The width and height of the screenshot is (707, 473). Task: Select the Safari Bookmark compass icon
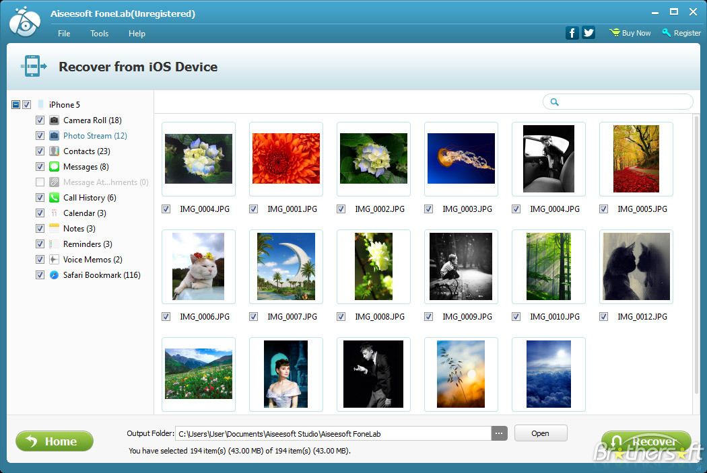(x=55, y=275)
